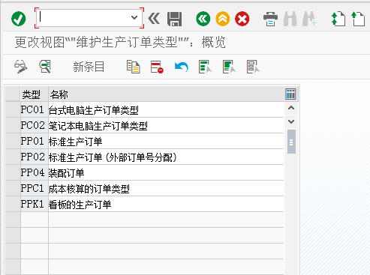Click name cell 台式电脑生产订单类型
The height and width of the screenshot is (275, 370).
click(x=166, y=110)
